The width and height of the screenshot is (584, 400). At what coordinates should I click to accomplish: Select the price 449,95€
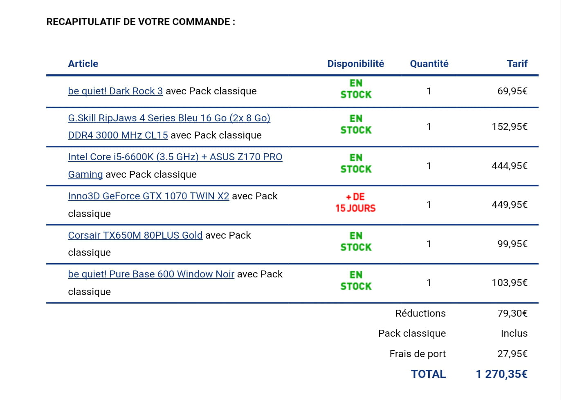coord(510,205)
